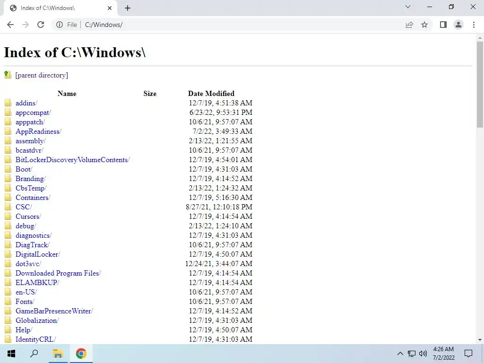
Task: Open the CbsTemp/ folder
Action: pyautogui.click(x=31, y=188)
